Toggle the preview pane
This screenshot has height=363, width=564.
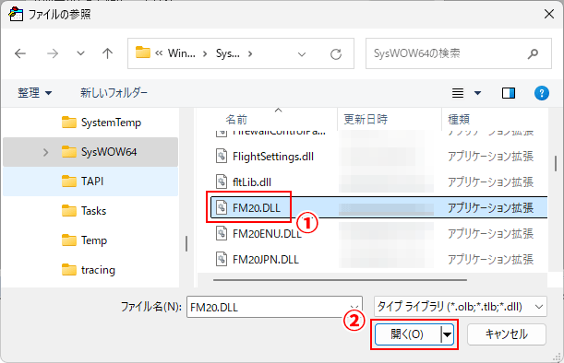509,93
